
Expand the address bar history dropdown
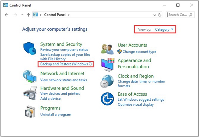coord(155,15)
